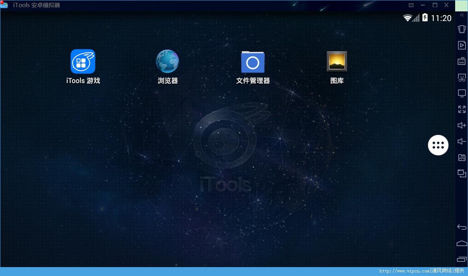Collapse the sidebar with double chevron
Screen dimensions: 468x276
(462, 15)
